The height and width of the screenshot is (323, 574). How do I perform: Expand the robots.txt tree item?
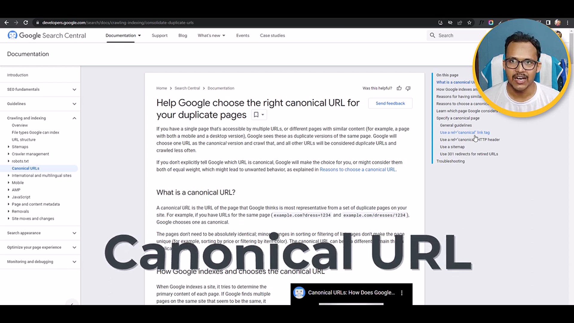coord(8,161)
